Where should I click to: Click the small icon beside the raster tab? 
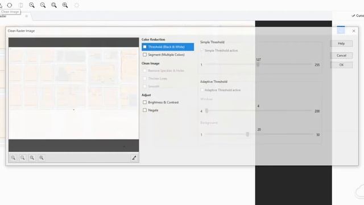point(27,16)
